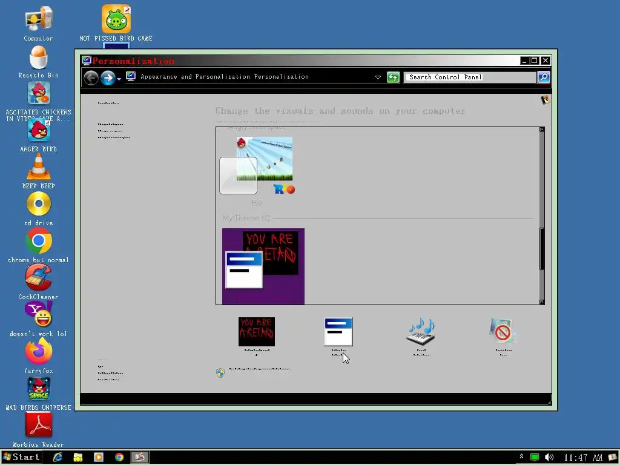The image size is (620, 465).
Task: Click themes list scroll down arrow
Action: 542,302
